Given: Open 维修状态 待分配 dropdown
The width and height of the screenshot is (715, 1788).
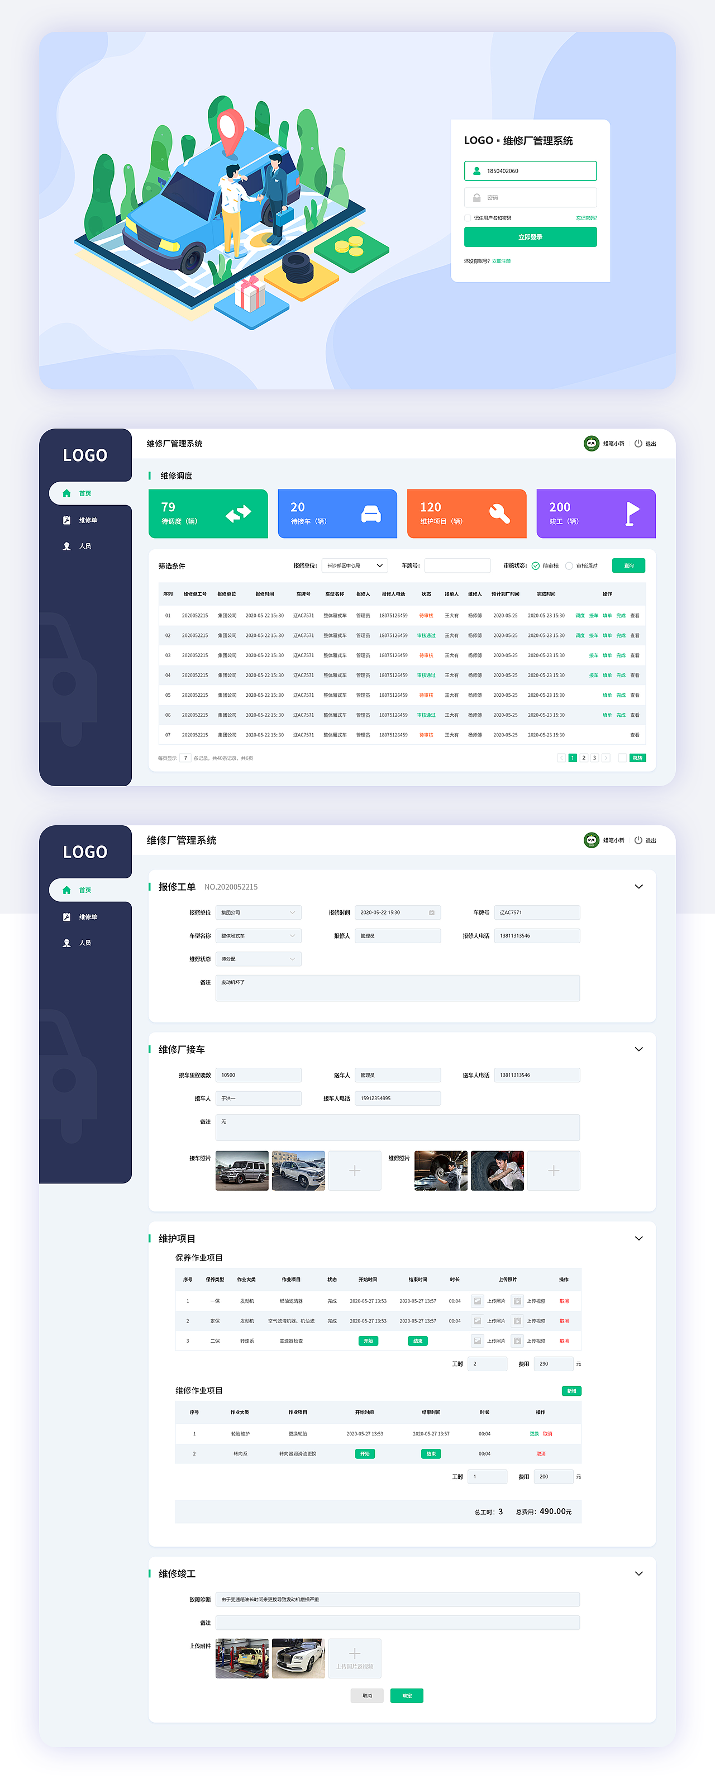Looking at the screenshot, I should (x=258, y=959).
